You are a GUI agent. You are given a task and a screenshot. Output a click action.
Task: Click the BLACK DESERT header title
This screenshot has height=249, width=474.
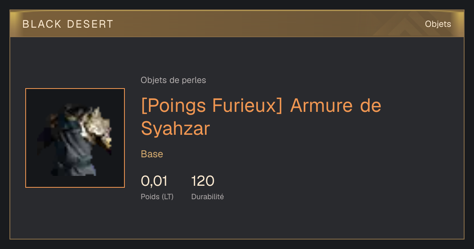(x=68, y=24)
